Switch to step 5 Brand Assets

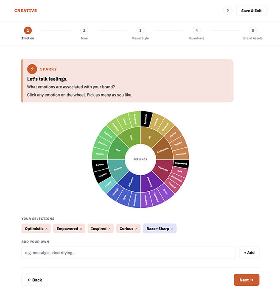click(x=253, y=33)
